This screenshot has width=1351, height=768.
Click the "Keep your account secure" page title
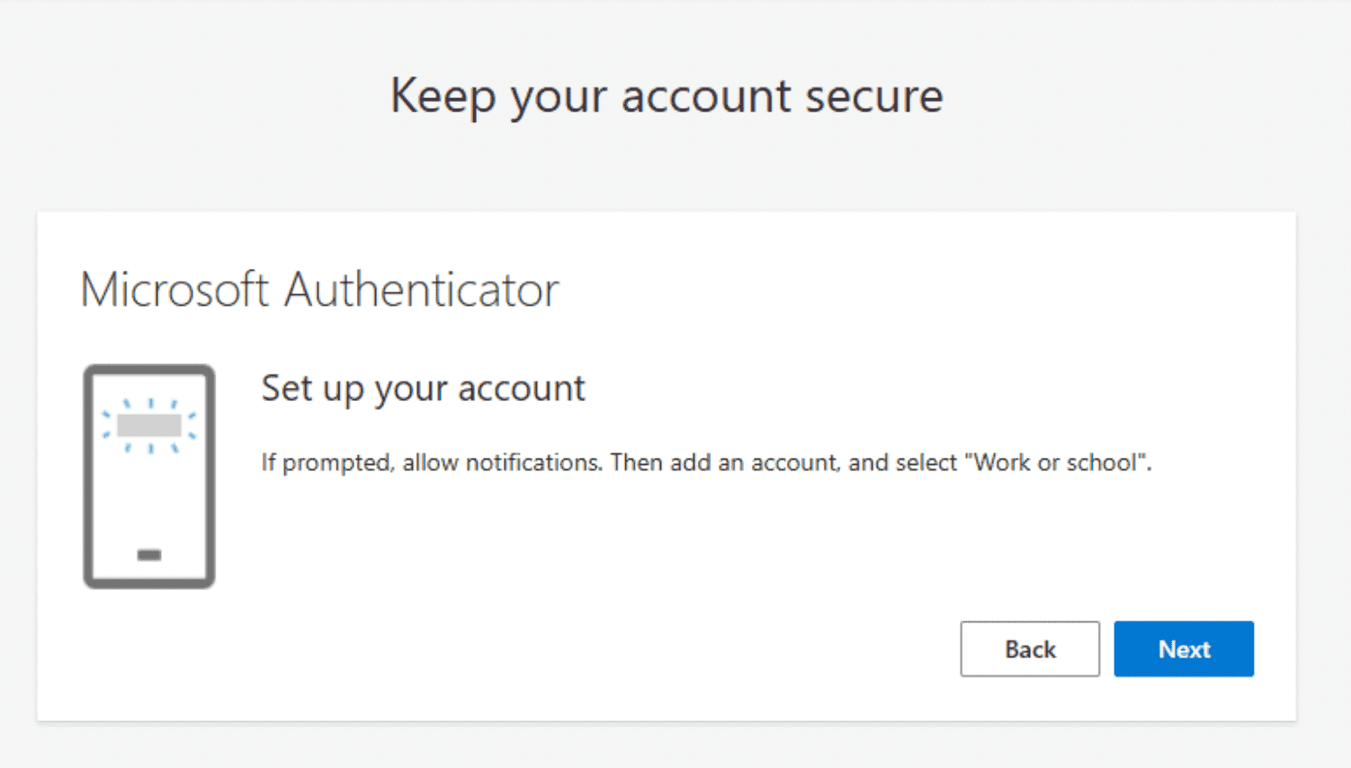667,95
